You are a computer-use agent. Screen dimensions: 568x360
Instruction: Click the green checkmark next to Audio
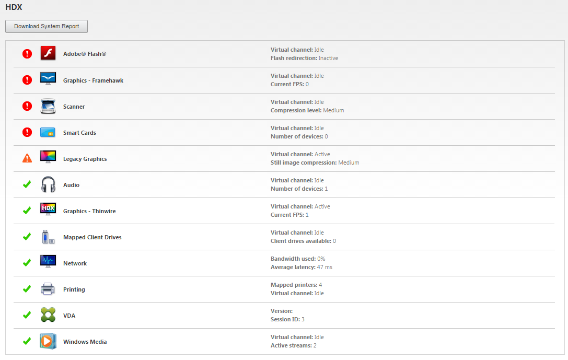pyautogui.click(x=27, y=184)
